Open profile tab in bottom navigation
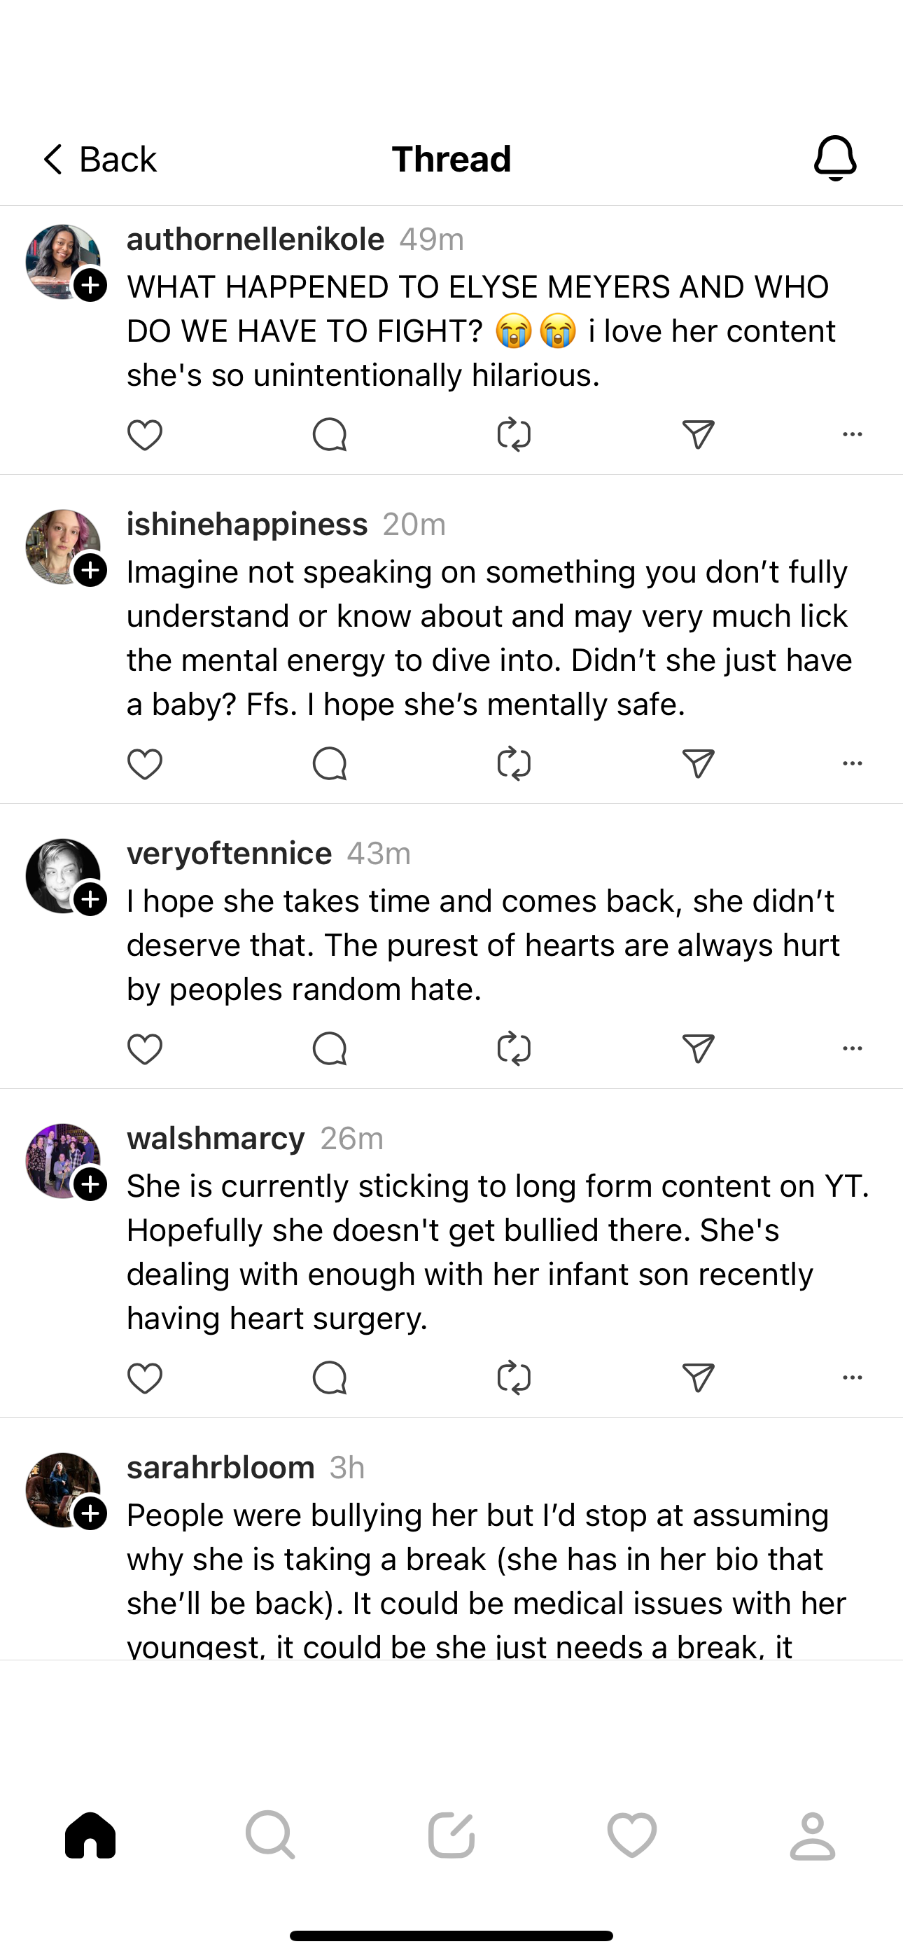Viewport: 903px width, 1958px height. (x=813, y=1835)
